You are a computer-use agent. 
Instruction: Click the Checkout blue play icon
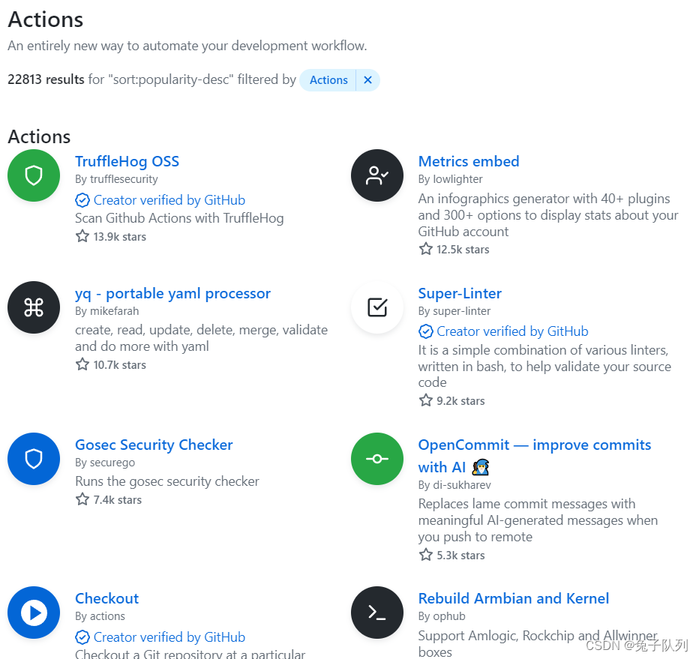[34, 613]
